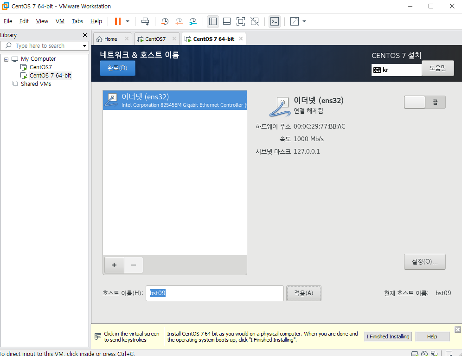This screenshot has height=356, width=462.
Task: Toggle the library sidebar view icon
Action: point(213,21)
